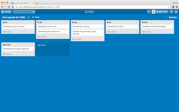Add a card to the To Do list
Image resolution: width=179 pixels, height=112 pixels.
[x=42, y=37]
